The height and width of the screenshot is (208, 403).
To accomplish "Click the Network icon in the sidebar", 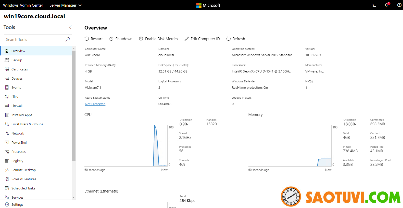I will [7, 133].
